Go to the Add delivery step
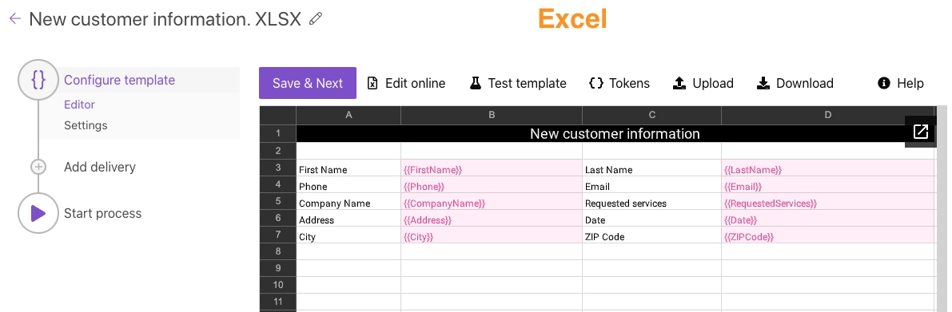 tap(100, 167)
